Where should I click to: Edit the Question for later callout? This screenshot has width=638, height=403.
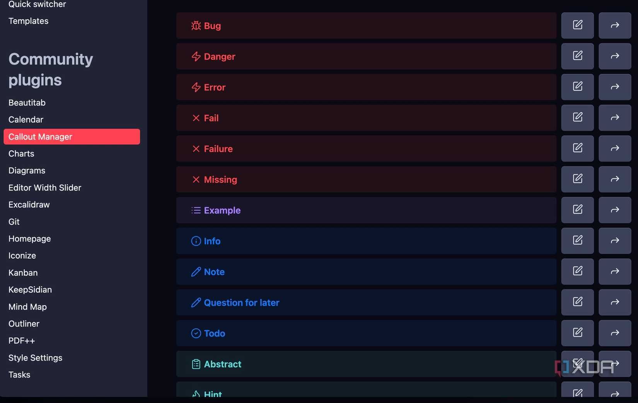click(577, 302)
